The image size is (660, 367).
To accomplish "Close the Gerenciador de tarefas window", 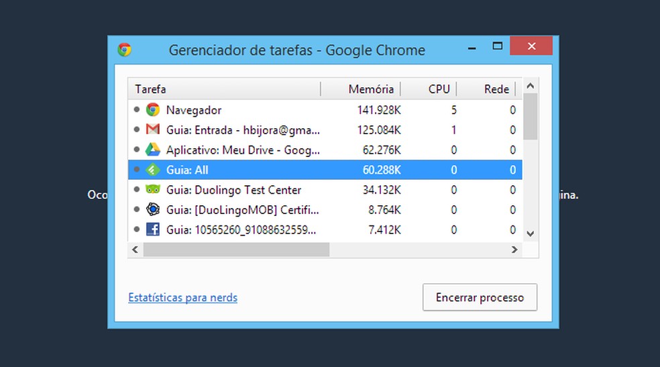I will pos(531,46).
